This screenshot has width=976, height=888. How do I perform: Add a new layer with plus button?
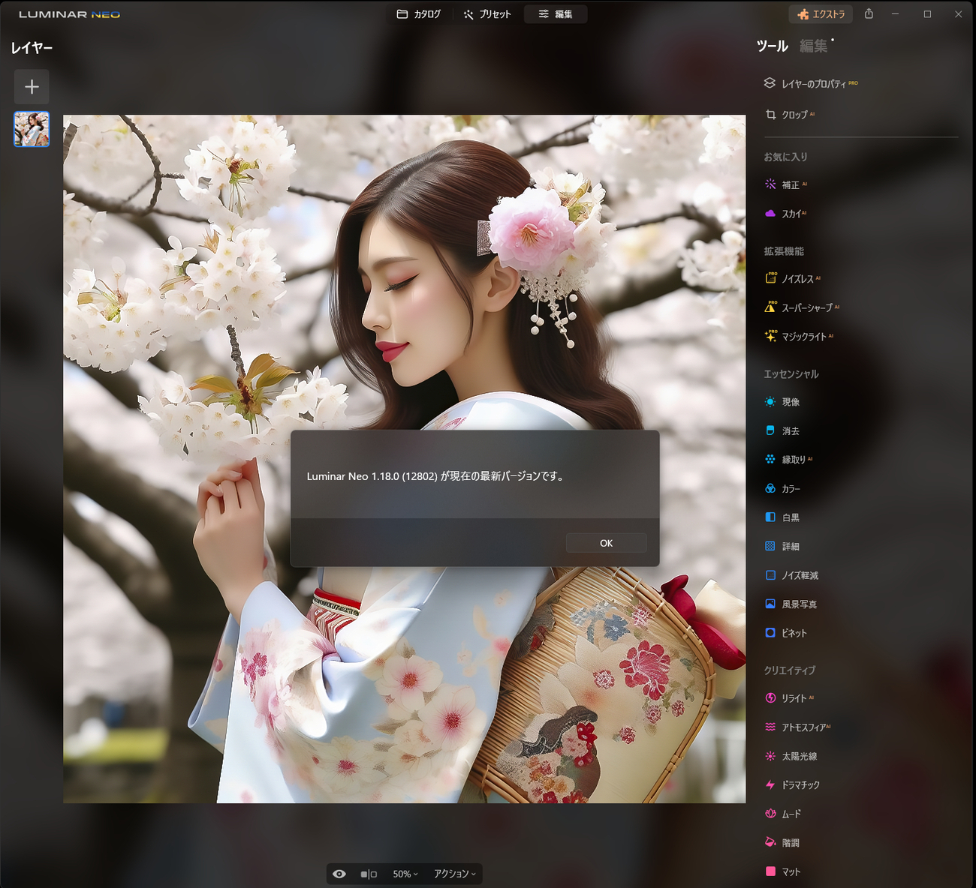click(x=32, y=87)
